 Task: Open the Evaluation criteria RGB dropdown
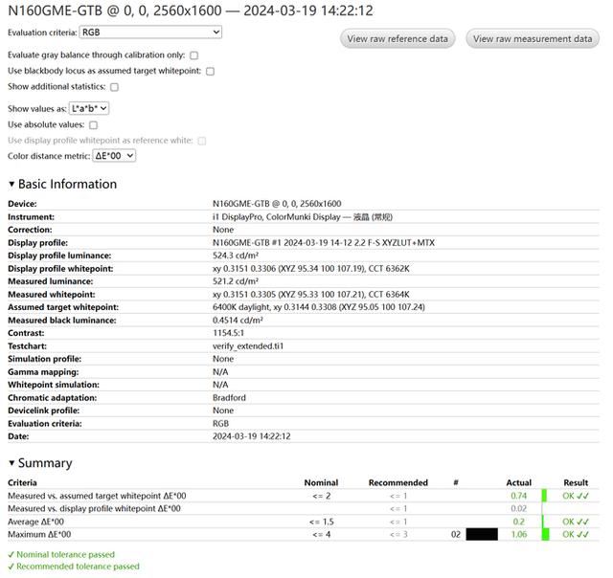(x=150, y=33)
